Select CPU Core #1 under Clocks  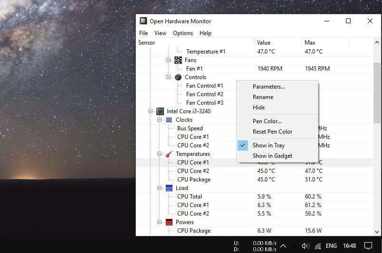pyautogui.click(x=193, y=137)
